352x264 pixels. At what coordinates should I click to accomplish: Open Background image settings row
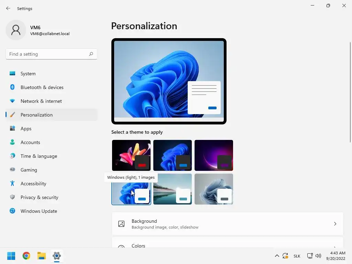pyautogui.click(x=228, y=224)
